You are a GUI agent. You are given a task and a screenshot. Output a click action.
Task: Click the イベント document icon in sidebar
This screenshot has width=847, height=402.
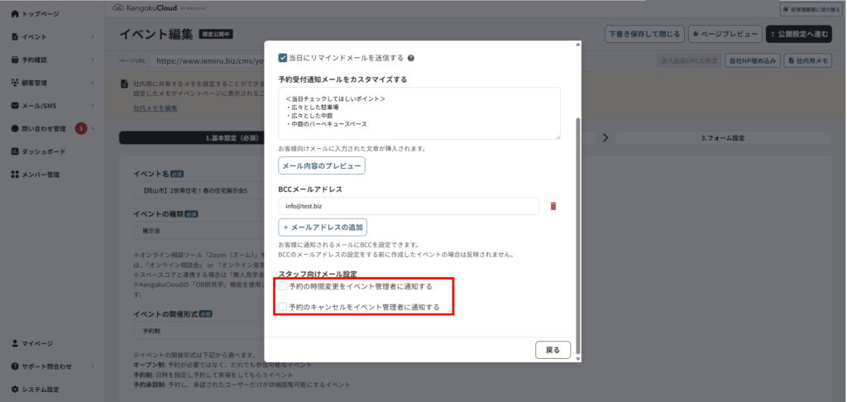pyautogui.click(x=15, y=36)
